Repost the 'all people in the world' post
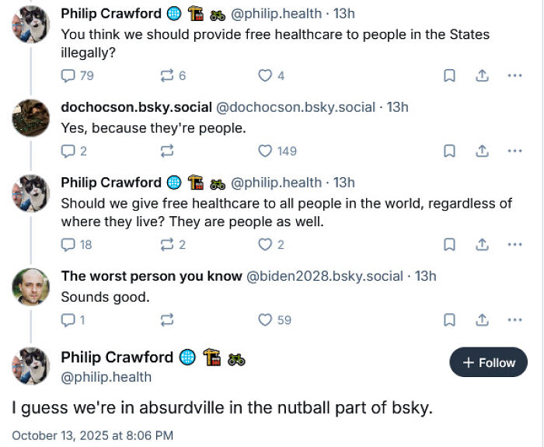 pyautogui.click(x=166, y=244)
